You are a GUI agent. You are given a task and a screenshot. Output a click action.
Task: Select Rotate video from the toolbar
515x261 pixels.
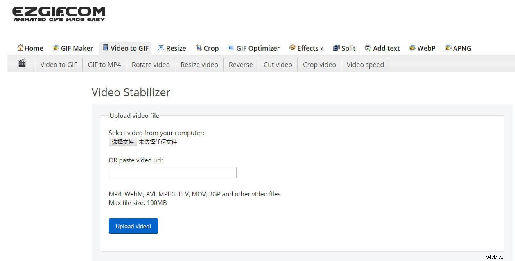point(151,64)
